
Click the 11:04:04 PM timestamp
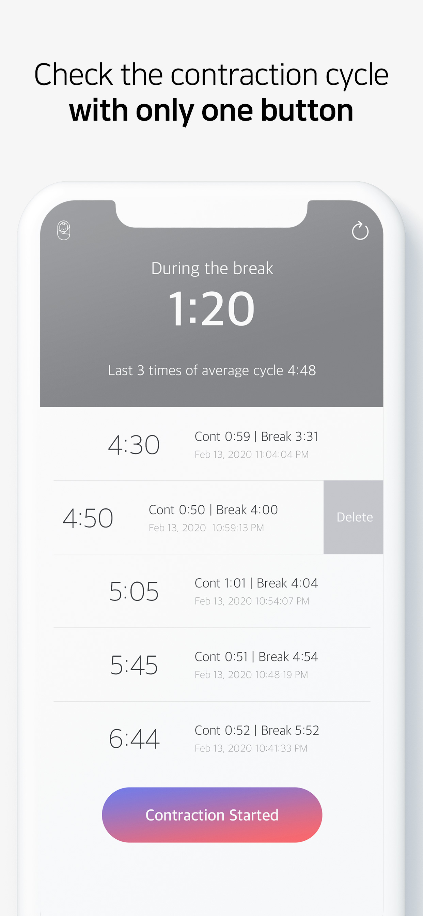tap(252, 455)
